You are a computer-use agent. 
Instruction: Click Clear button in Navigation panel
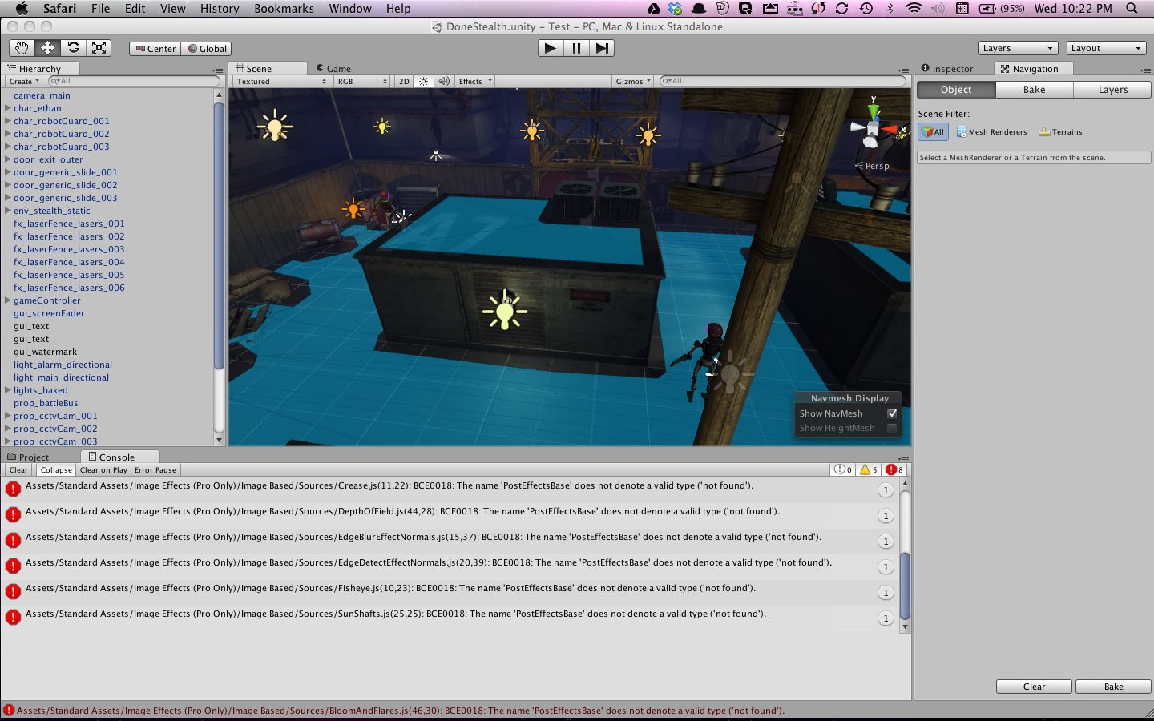click(x=1034, y=687)
